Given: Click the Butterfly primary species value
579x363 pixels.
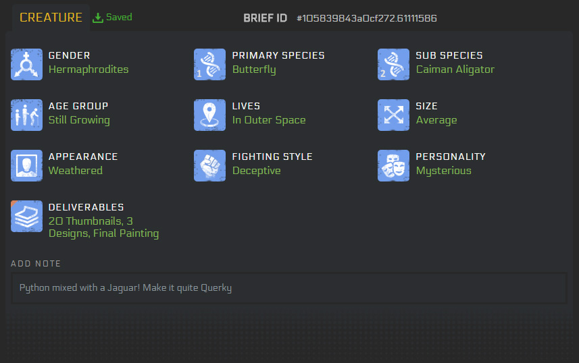Looking at the screenshot, I should click(254, 69).
